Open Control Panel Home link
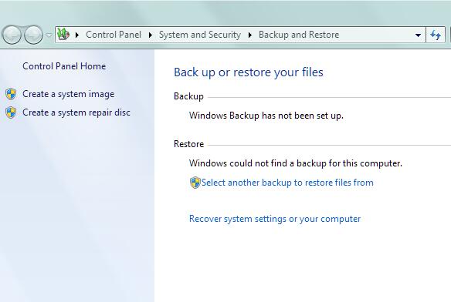Screen dimensions: 451x302 pos(64,66)
